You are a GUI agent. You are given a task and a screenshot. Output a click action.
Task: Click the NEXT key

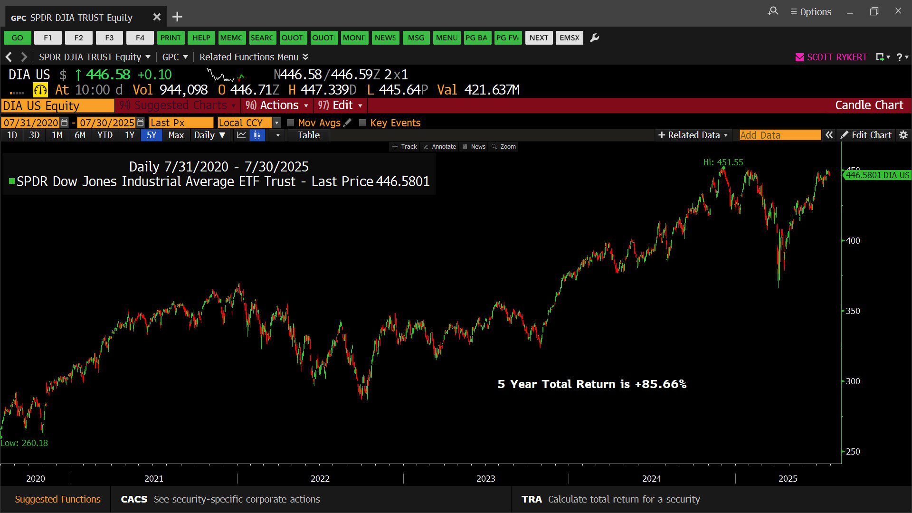539,38
